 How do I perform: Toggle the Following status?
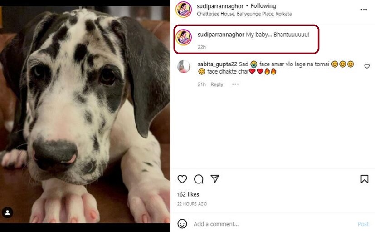pos(263,6)
